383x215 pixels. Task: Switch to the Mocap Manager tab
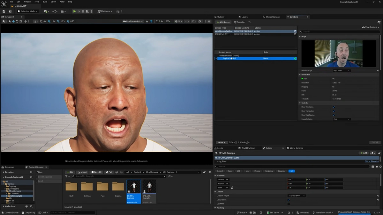tap(271, 17)
